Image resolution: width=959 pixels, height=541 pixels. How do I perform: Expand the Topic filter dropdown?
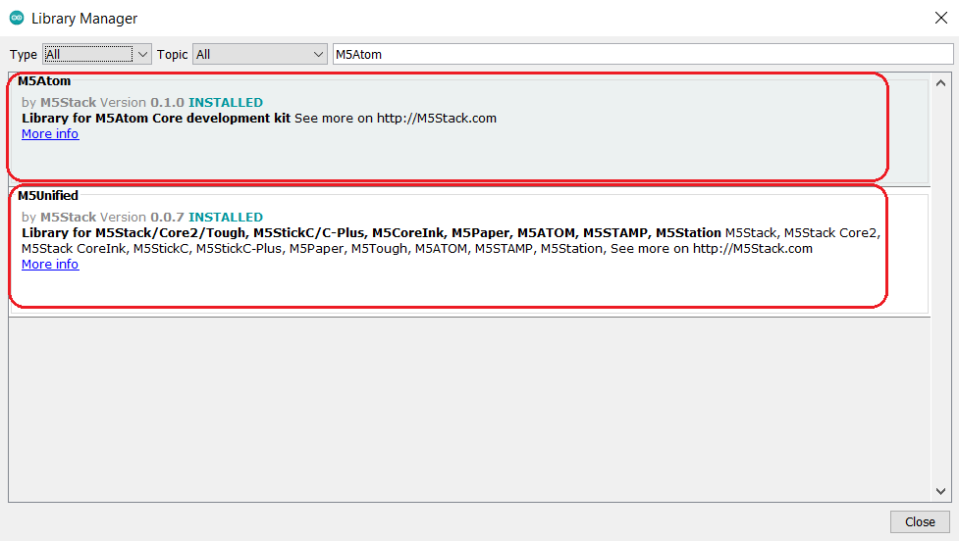(260, 54)
